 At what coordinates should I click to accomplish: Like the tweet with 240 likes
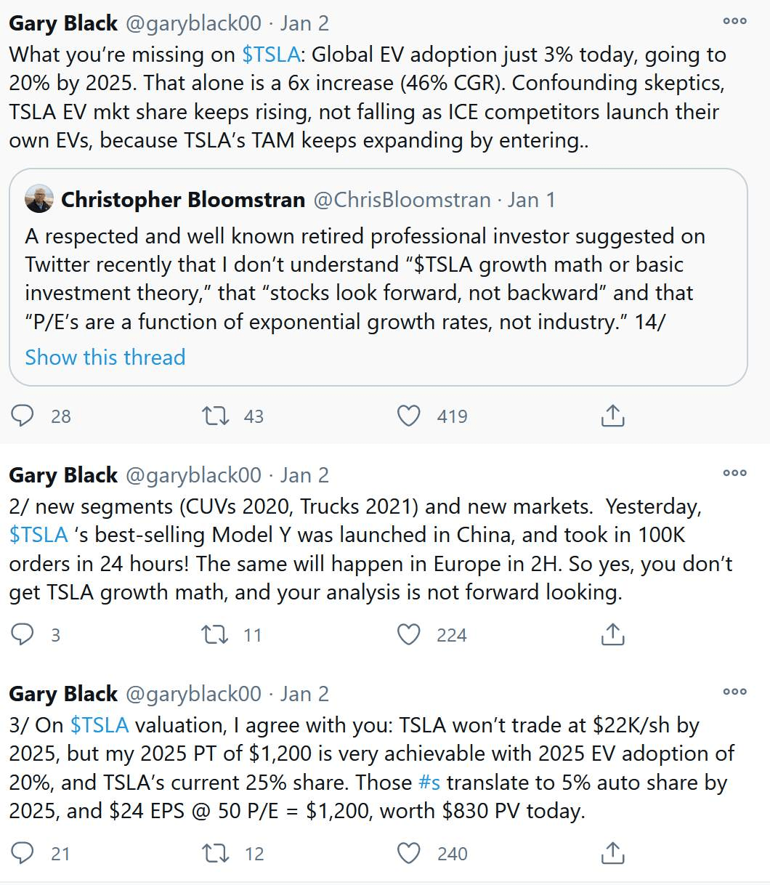pos(409,853)
